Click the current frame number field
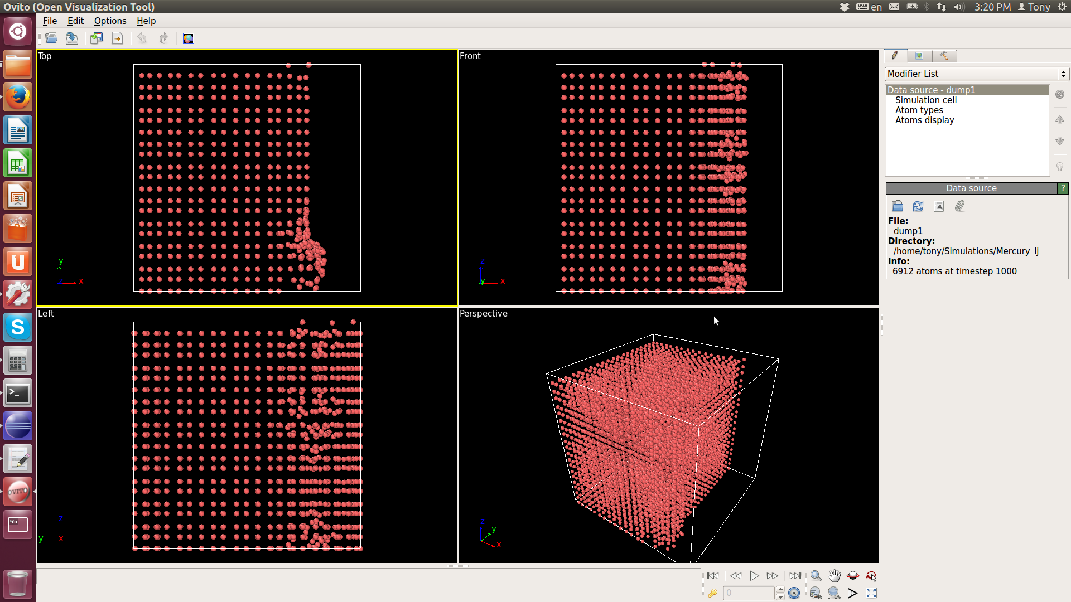Image resolution: width=1071 pixels, height=602 pixels. [749, 593]
